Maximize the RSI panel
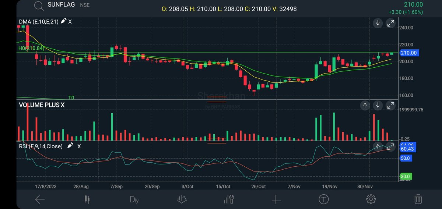Screen dimensions: 442x209 (x=390, y=146)
